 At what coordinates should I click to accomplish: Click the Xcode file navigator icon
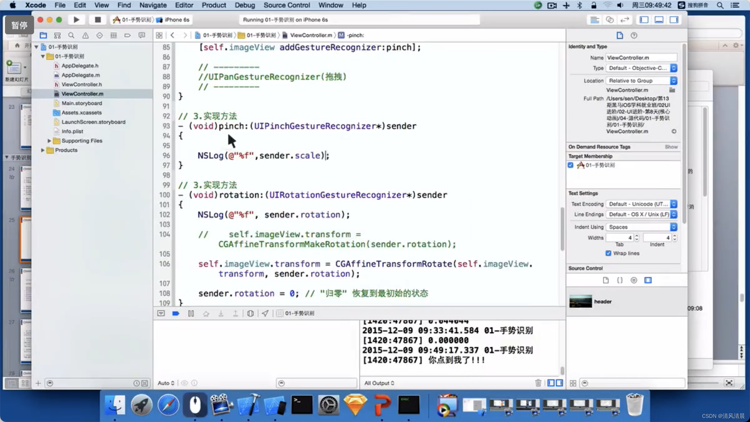[44, 35]
